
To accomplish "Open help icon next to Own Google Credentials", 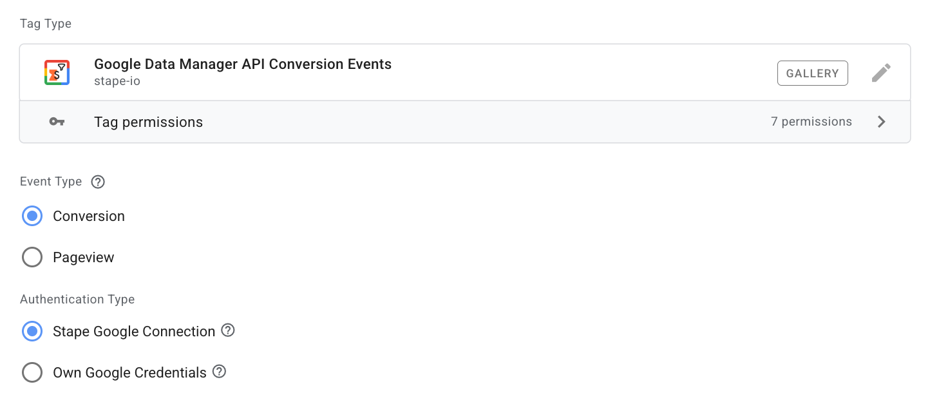I will pyautogui.click(x=219, y=372).
